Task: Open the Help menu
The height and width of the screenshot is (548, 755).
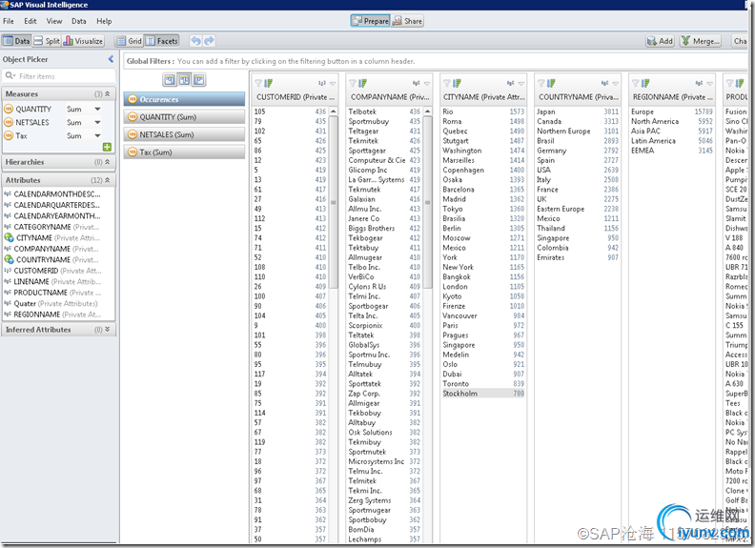Action: (104, 21)
